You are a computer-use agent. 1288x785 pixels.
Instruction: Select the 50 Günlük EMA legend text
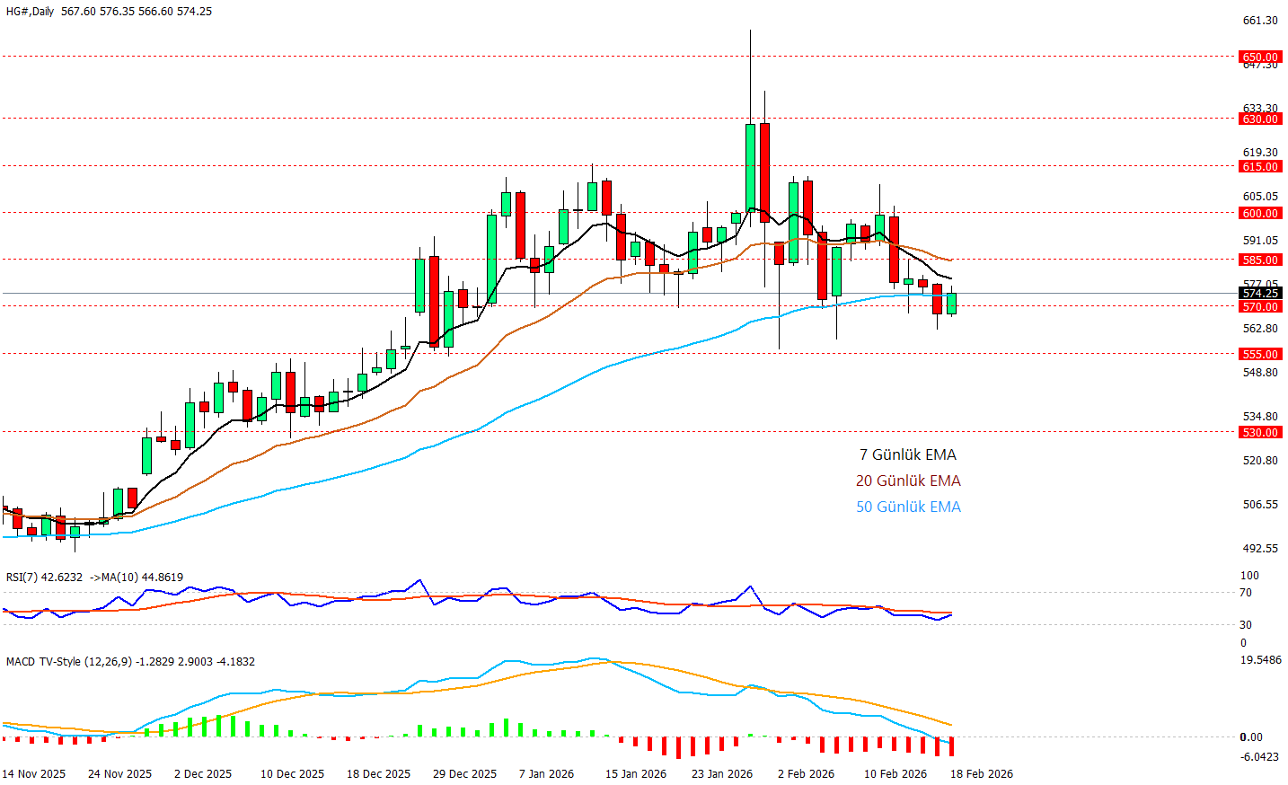(x=907, y=507)
